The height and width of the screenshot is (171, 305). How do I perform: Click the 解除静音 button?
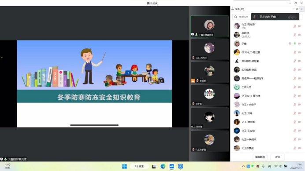(260, 157)
